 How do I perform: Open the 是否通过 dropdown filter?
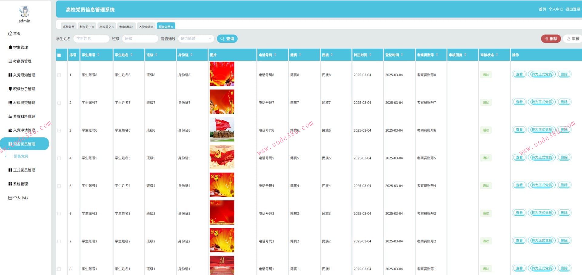[x=196, y=39]
